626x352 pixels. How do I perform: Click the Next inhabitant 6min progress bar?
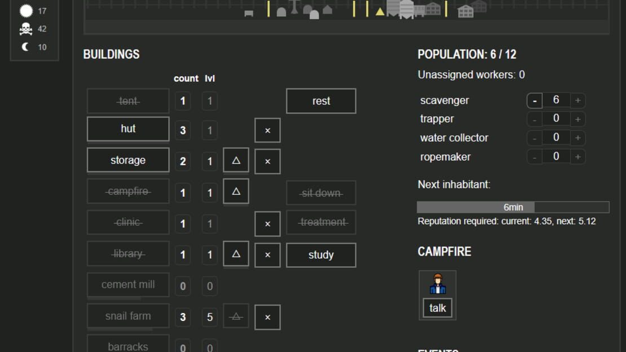coord(513,207)
